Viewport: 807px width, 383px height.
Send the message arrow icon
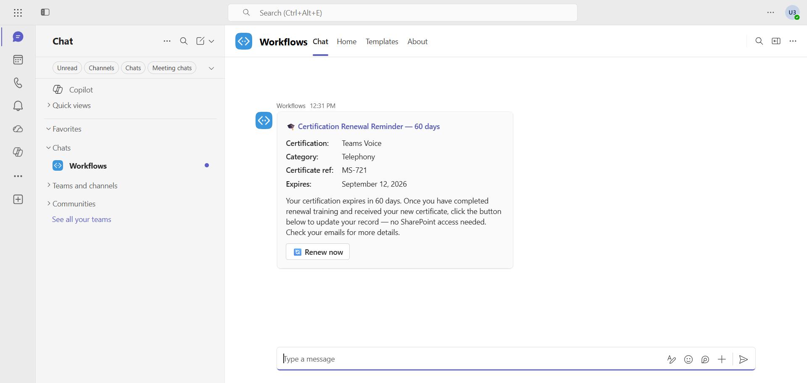point(744,359)
